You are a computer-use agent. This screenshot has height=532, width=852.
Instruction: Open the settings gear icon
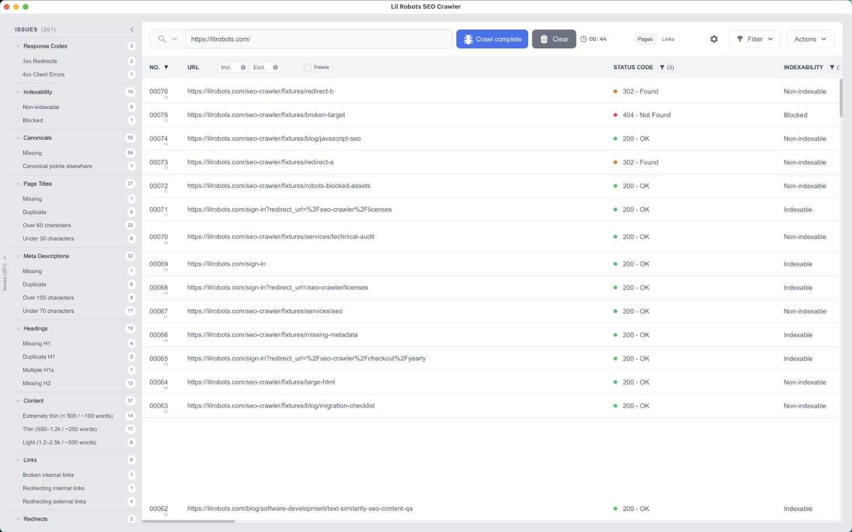(714, 39)
